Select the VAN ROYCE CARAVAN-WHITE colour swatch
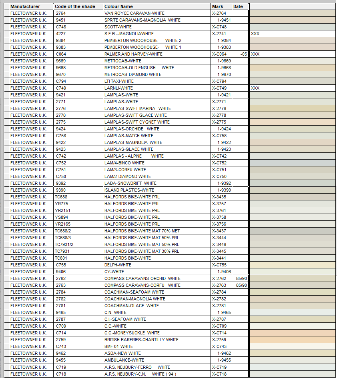This screenshot has height=378, width=337. point(293,13)
